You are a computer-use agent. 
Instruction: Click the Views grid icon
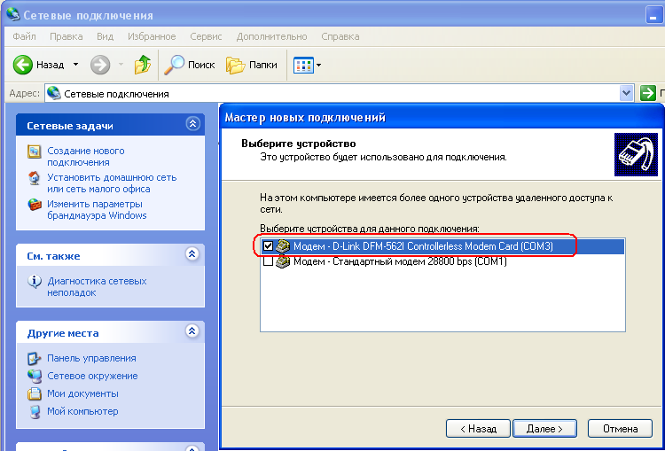pyautogui.click(x=303, y=65)
